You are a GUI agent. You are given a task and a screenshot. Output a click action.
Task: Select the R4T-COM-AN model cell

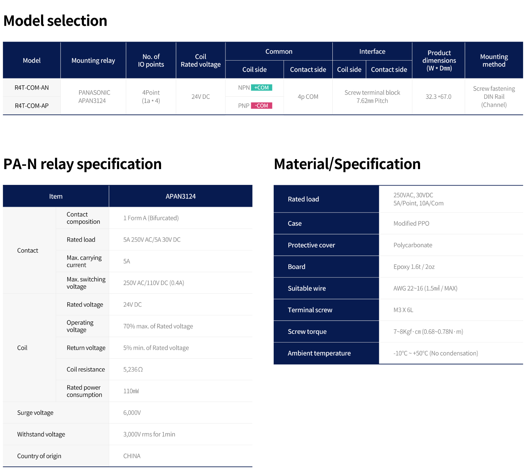[x=32, y=88]
